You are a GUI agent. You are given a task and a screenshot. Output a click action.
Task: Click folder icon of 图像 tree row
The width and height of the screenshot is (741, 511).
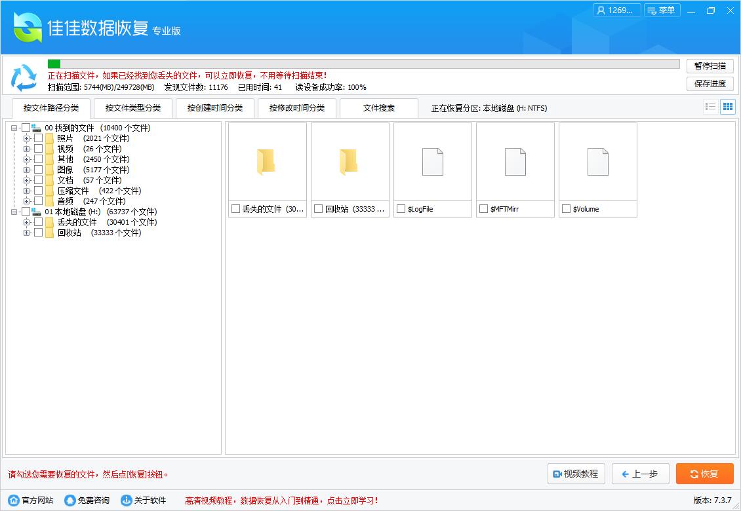(50, 170)
